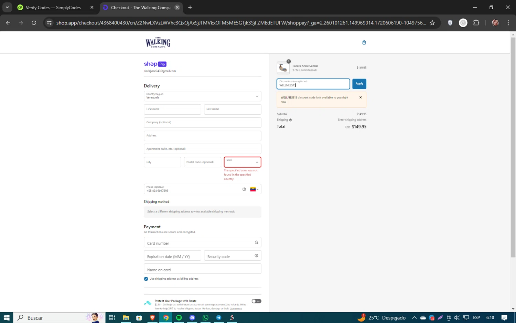Click the Shop Pay logo
This screenshot has width=516, height=323.
tap(155, 64)
